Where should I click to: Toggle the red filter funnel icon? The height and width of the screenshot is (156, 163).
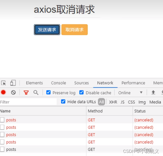tap(26, 92)
